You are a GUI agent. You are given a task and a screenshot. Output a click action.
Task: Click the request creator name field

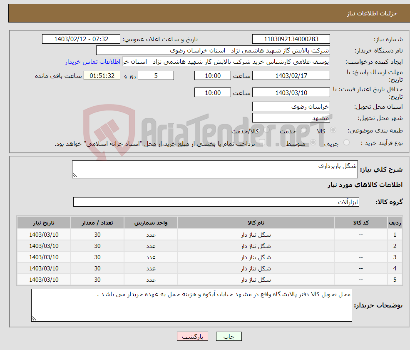(x=226, y=62)
